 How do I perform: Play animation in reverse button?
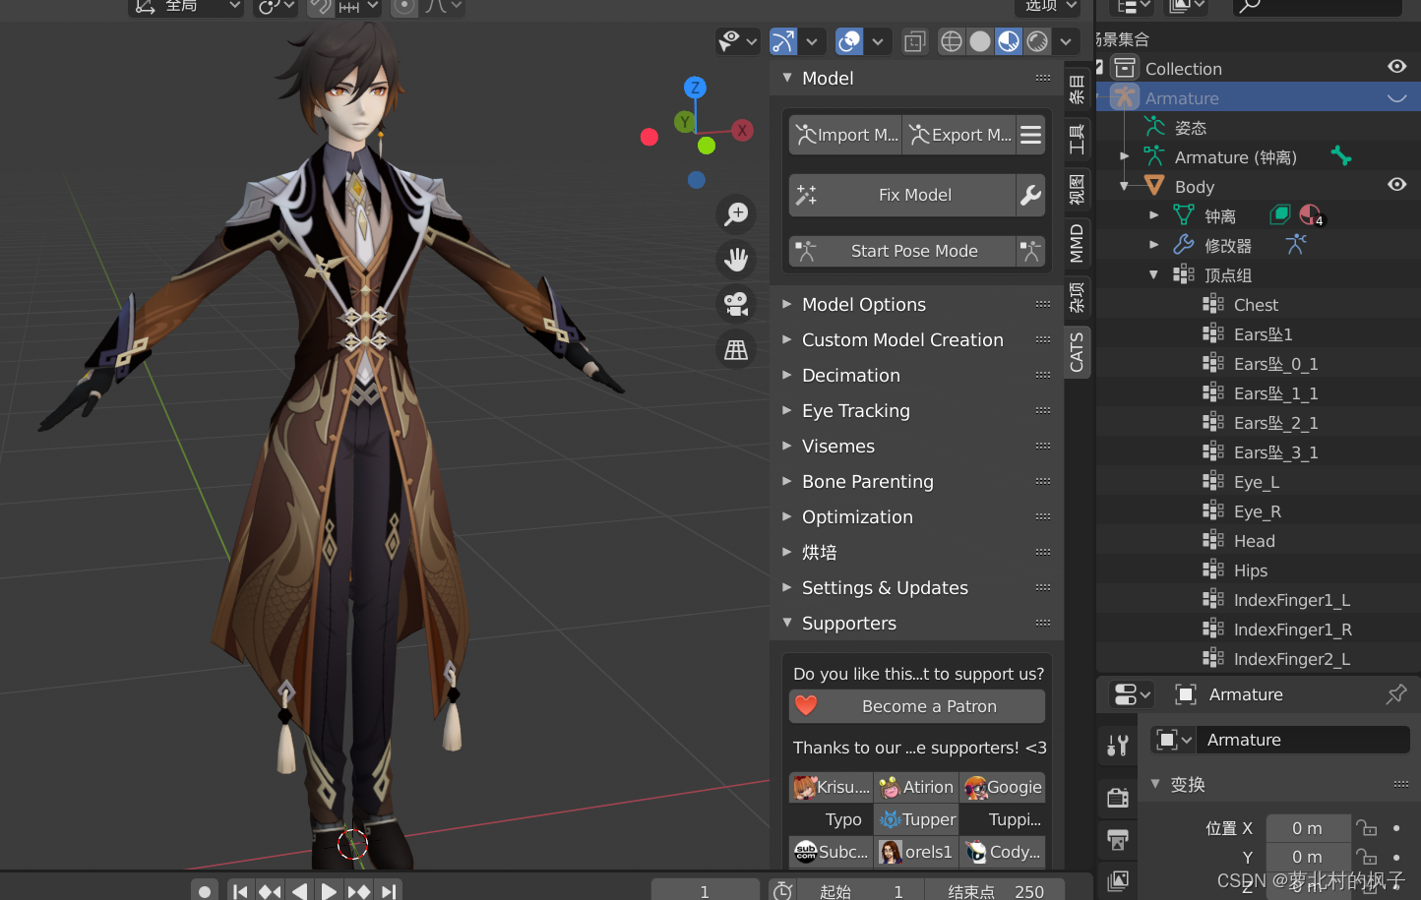pyautogui.click(x=299, y=891)
